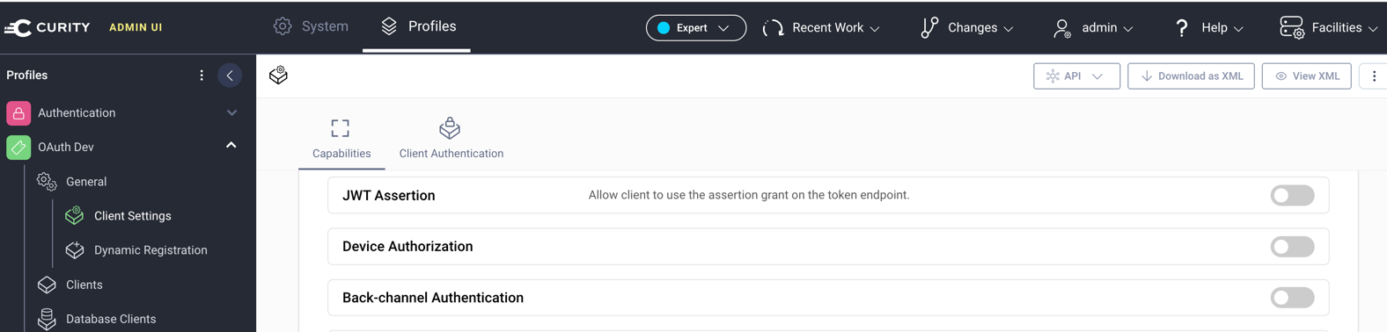Click the pink Authentication lock icon
1387x332 pixels.
pos(18,113)
